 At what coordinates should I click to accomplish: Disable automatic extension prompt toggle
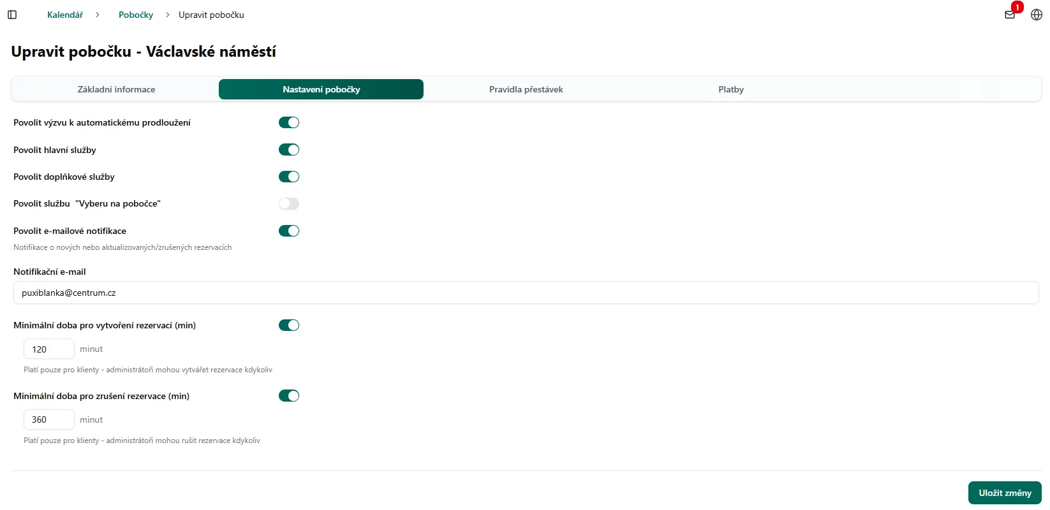pos(289,122)
